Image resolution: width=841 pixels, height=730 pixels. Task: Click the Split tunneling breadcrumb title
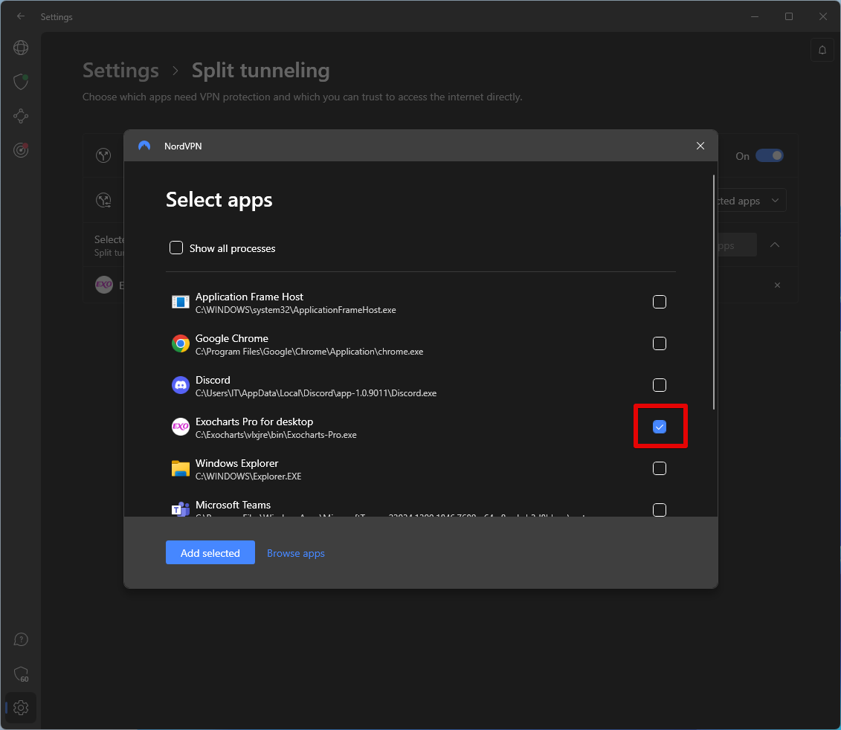(261, 71)
